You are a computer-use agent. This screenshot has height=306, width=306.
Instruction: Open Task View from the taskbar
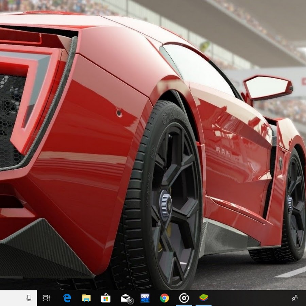click(47, 298)
